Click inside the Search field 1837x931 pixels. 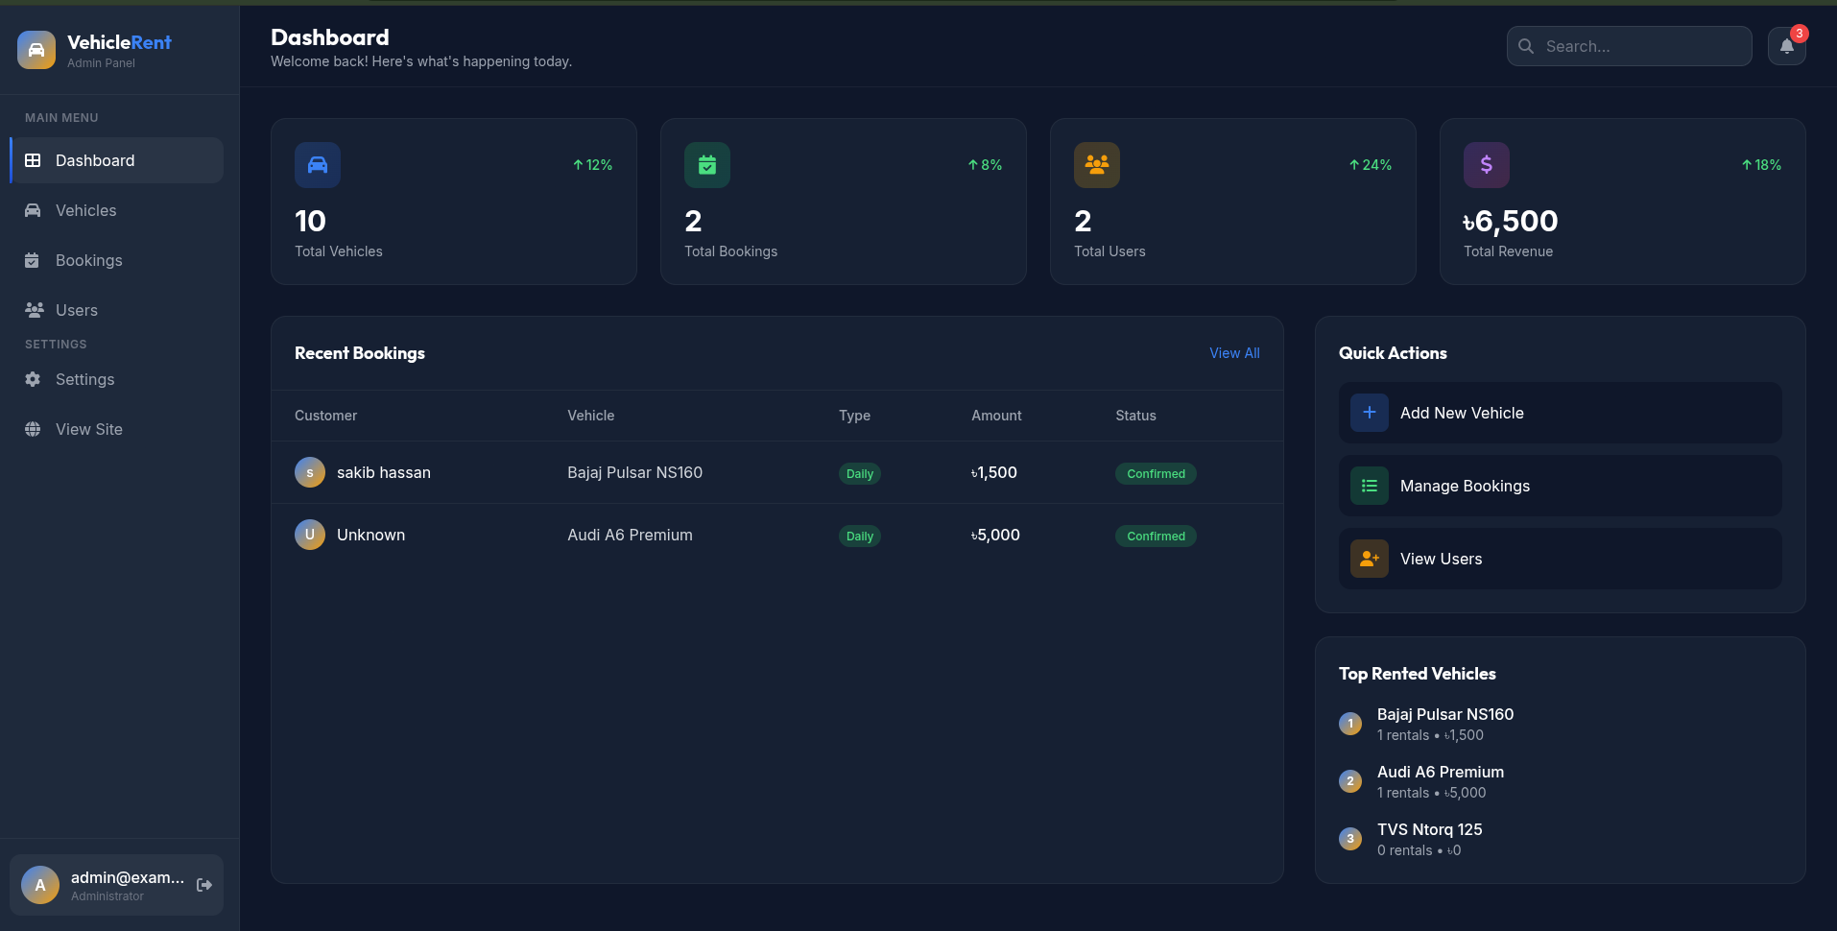pyautogui.click(x=1629, y=45)
